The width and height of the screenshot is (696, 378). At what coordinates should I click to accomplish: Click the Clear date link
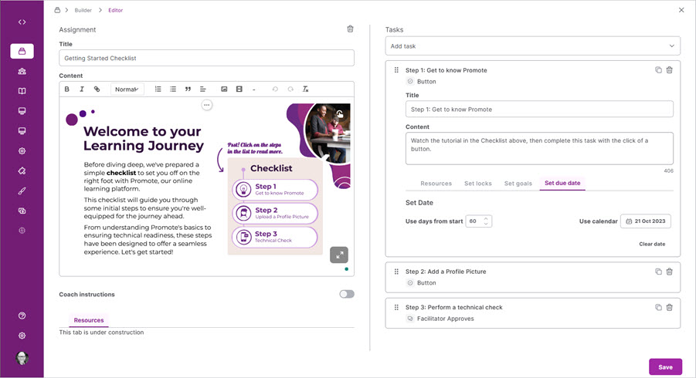[x=652, y=244]
